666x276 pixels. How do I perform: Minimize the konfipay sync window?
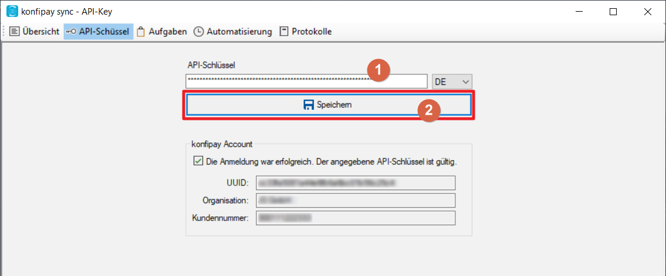point(578,11)
